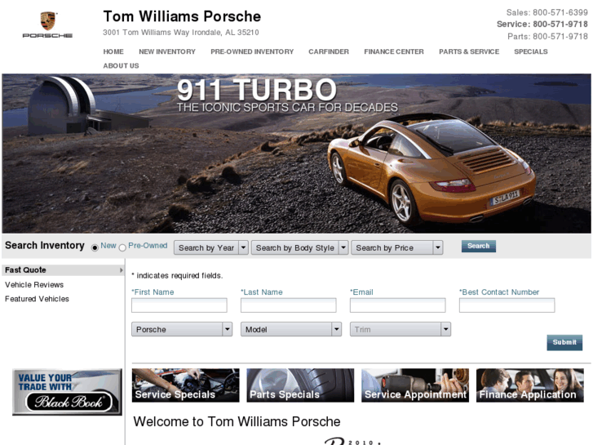The width and height of the screenshot is (593, 445).
Task: Click the 911 Turbo hero banner
Action: click(297, 154)
